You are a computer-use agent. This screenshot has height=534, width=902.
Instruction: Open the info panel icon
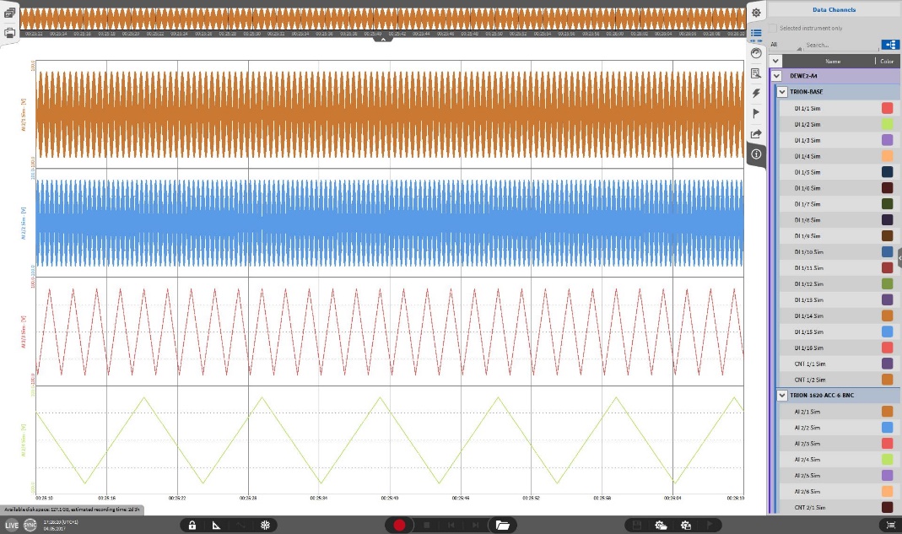pos(756,154)
